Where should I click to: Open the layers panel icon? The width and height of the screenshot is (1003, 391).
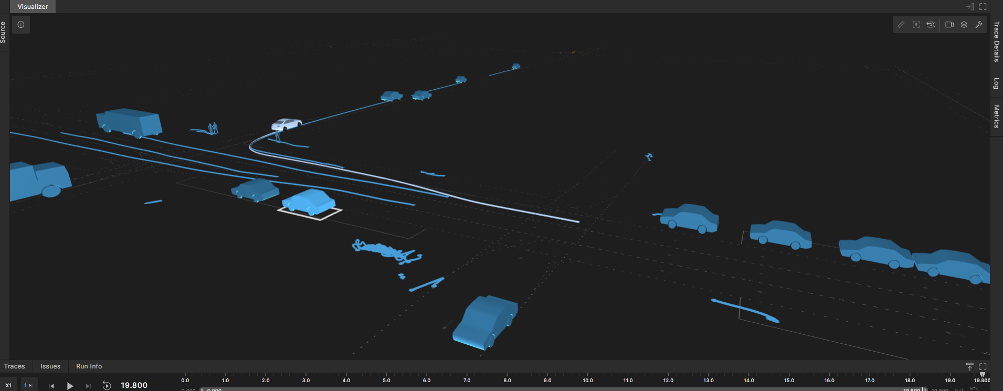click(x=964, y=25)
